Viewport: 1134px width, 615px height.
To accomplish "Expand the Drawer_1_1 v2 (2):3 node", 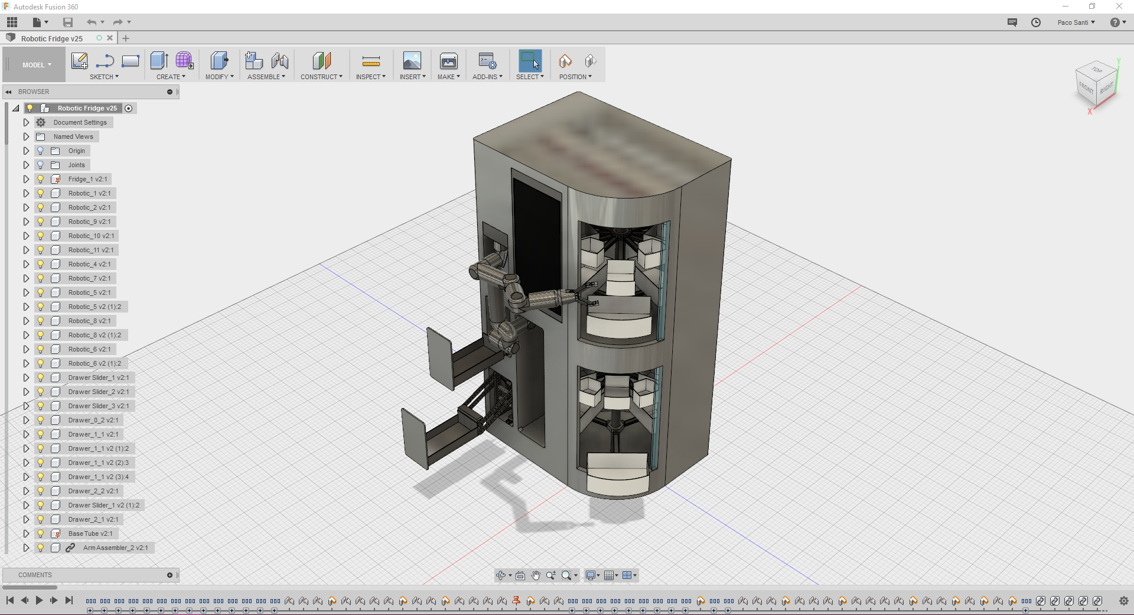I will [26, 463].
